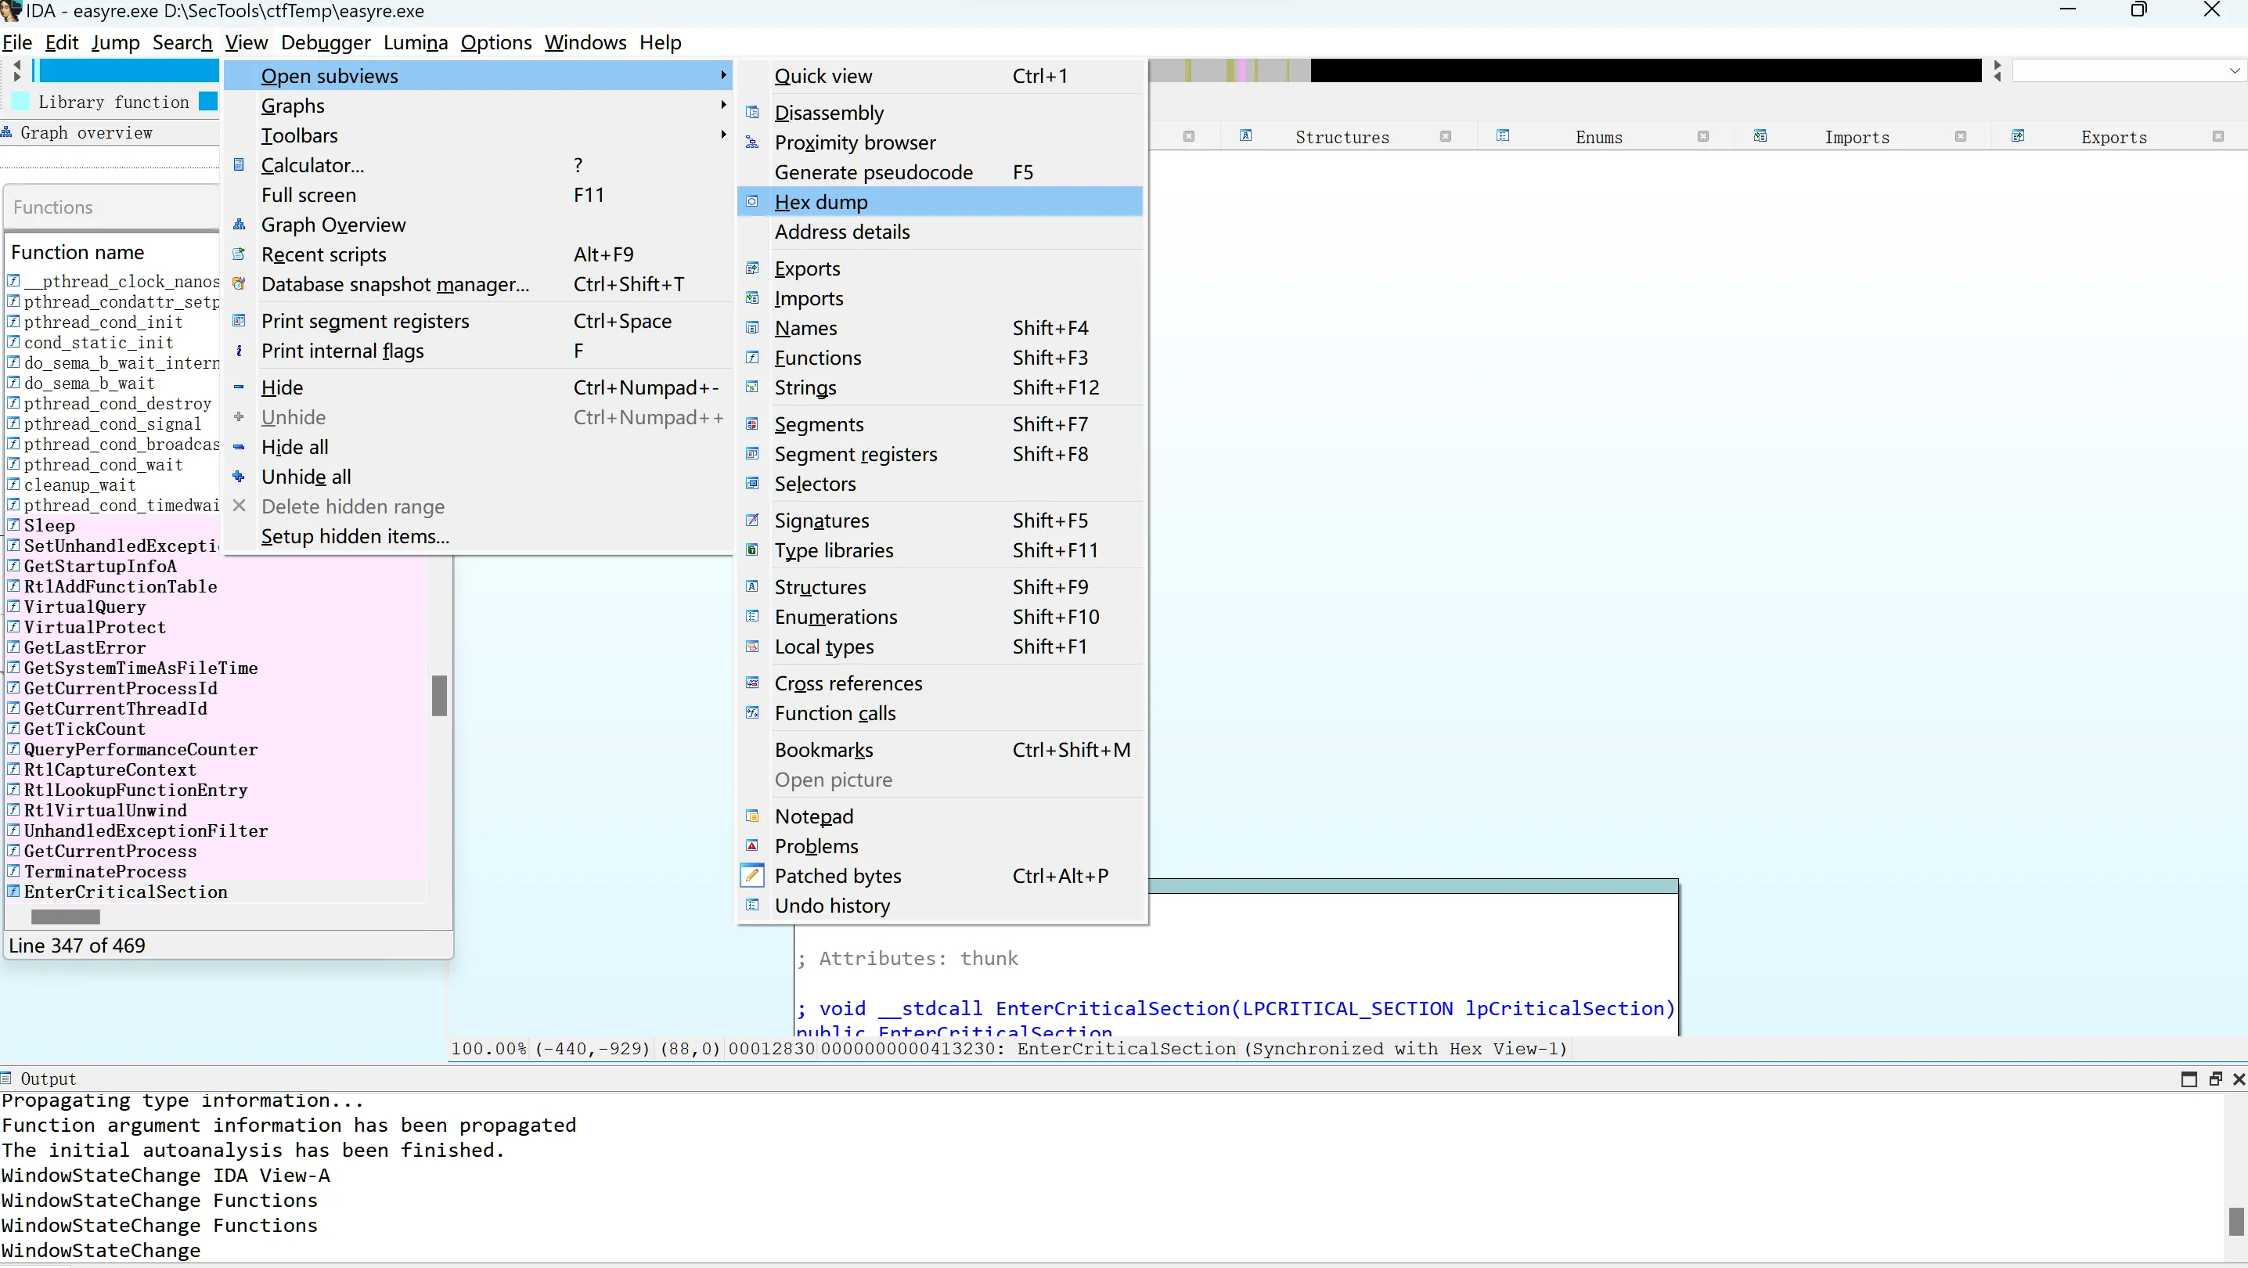Click the Functions list vertical scrollbar thumb
Image resolution: width=2248 pixels, height=1268 pixels.
tap(440, 696)
